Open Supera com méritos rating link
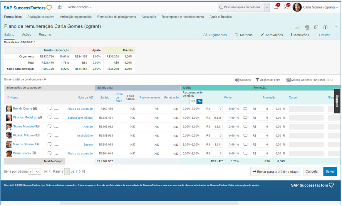Screen dimensions: 342x206 (x=80, y=118)
